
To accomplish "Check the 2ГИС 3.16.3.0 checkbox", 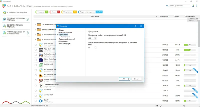I will tap(35, 45).
